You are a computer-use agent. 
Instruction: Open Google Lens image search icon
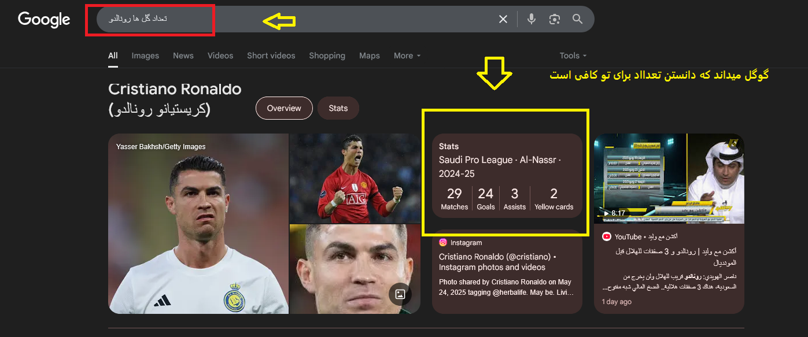pos(555,19)
